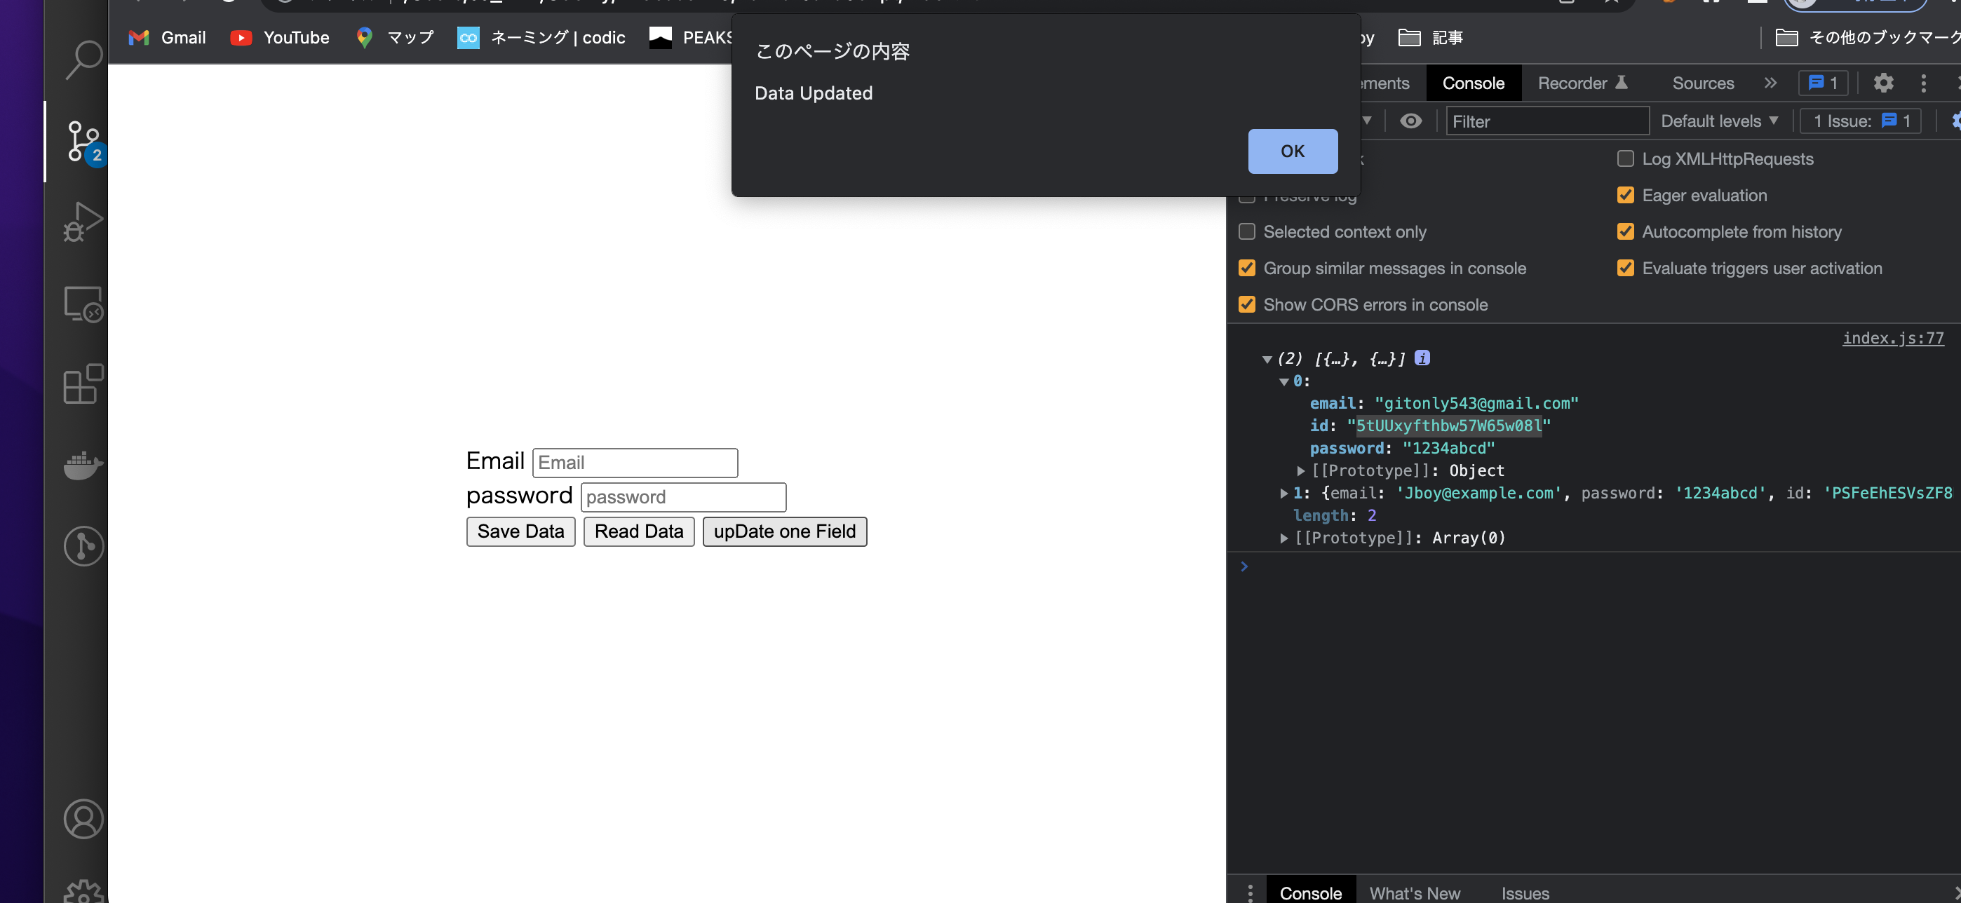This screenshot has width=1961, height=903.
Task: Click the Live expression eye icon
Action: (x=1410, y=120)
